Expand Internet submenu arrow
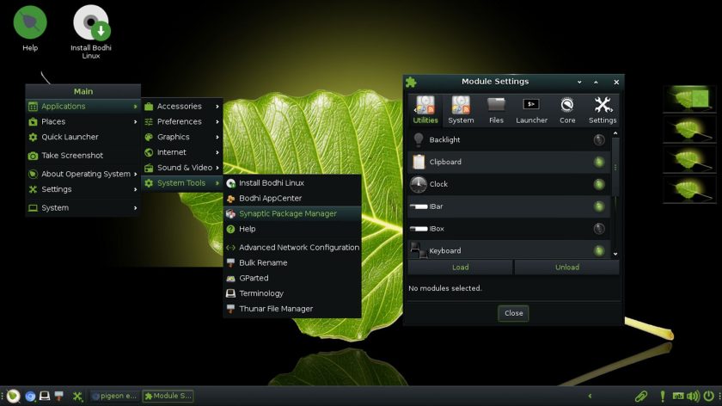 [x=217, y=152]
